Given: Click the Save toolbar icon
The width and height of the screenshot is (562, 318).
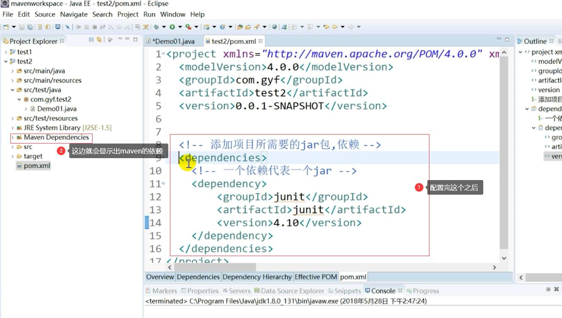Looking at the screenshot, I should point(22,27).
